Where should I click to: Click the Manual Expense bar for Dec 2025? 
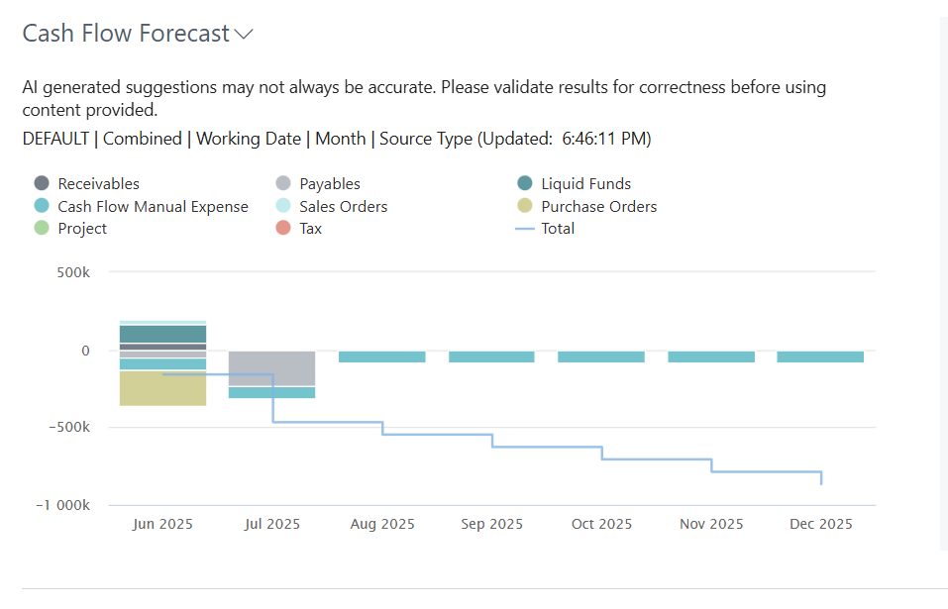(x=820, y=357)
